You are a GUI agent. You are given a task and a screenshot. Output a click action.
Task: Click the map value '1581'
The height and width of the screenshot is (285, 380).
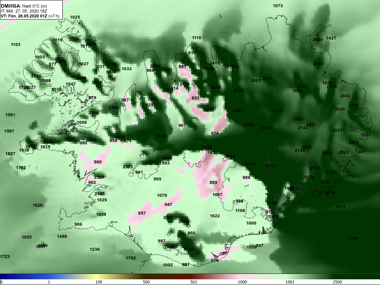click(10, 115)
